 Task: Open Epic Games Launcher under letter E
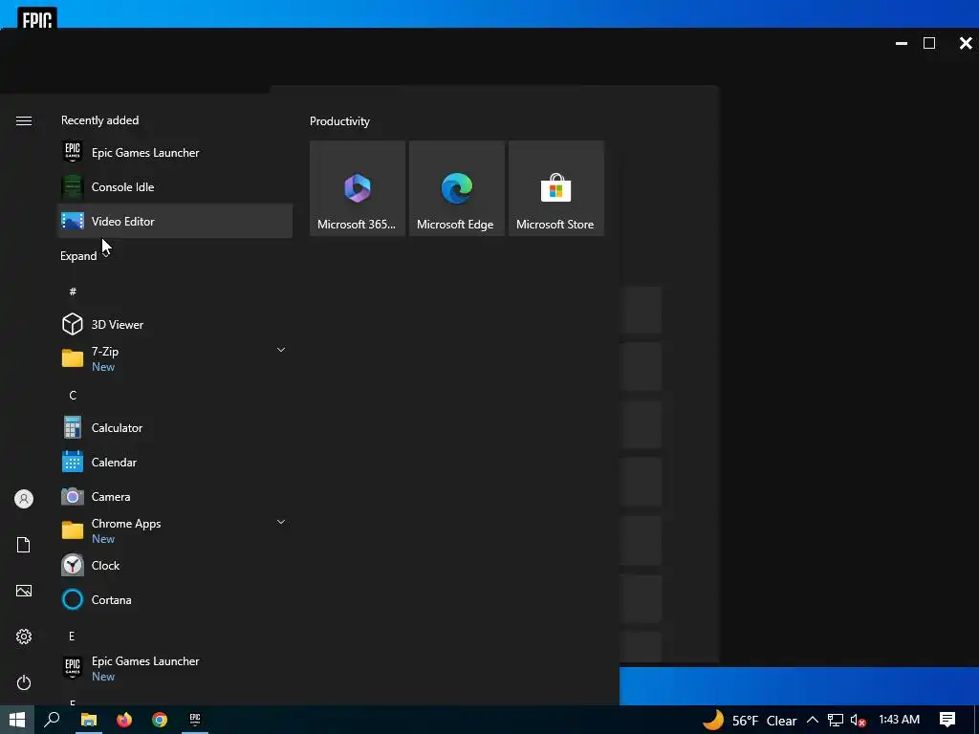175,668
